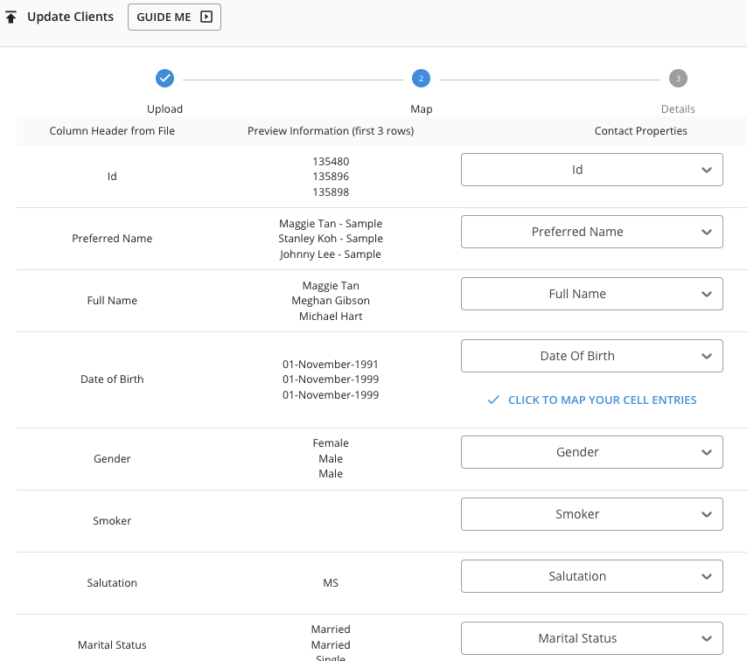Click the checkmark icon beside map cell entries
This screenshot has width=747, height=661.
[x=493, y=400]
